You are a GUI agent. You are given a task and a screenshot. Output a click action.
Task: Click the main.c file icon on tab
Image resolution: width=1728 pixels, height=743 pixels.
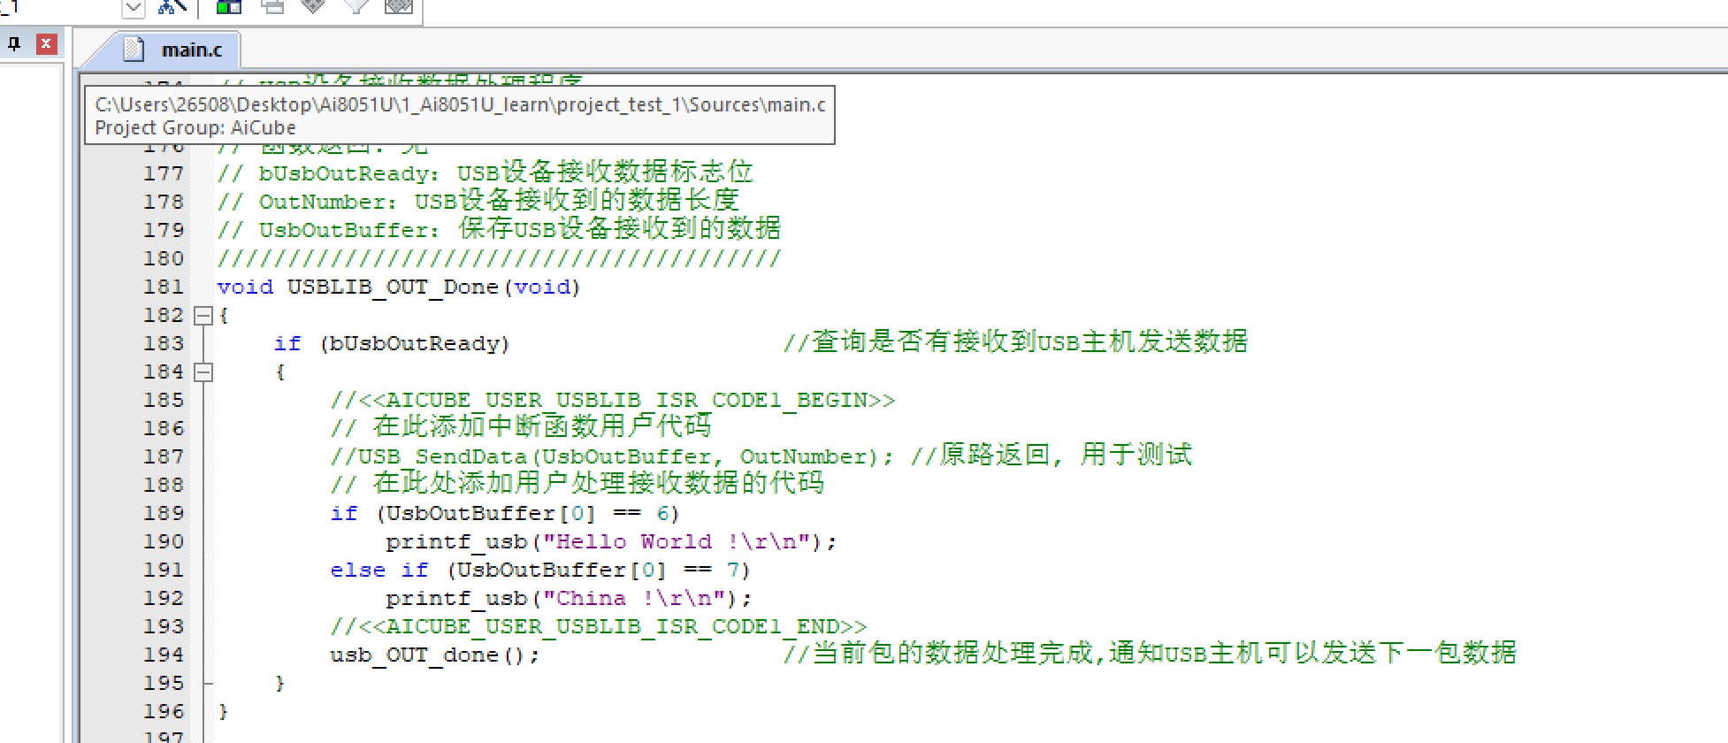pos(134,50)
